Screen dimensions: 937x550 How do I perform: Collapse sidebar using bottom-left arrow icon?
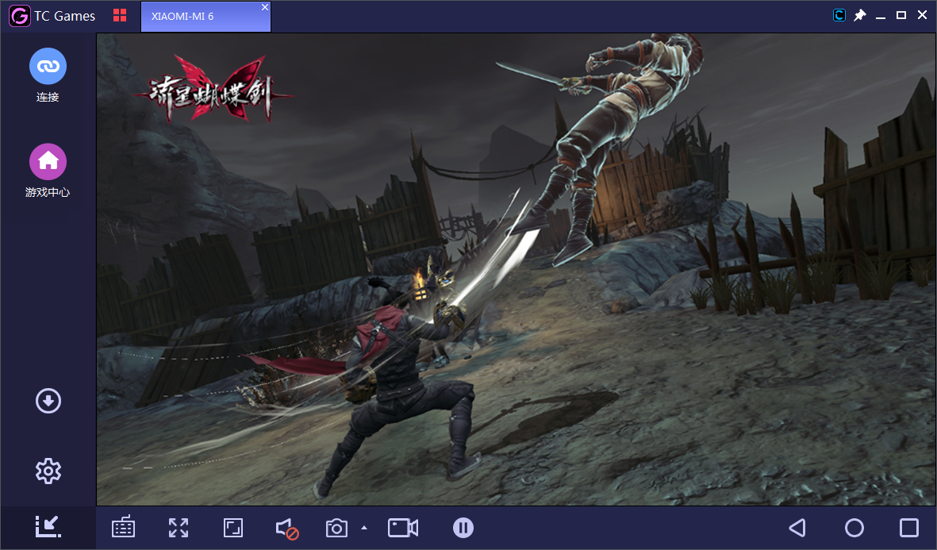coord(48,526)
